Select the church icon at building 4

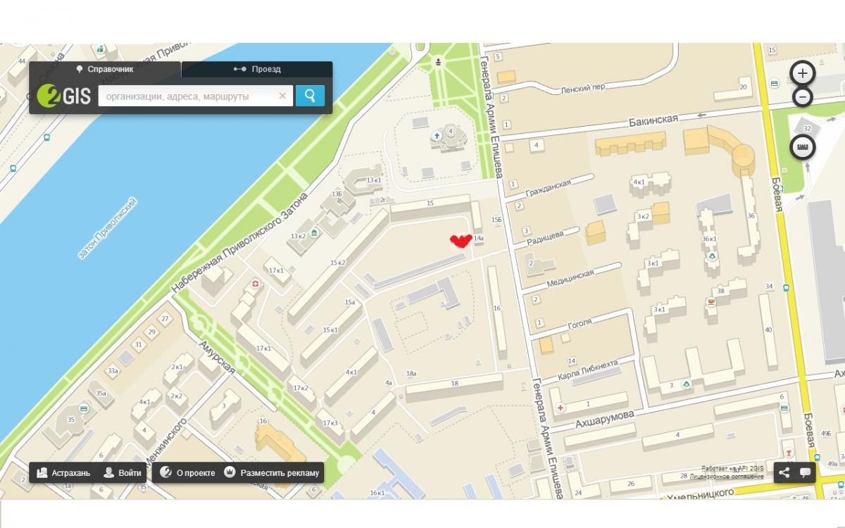[x=437, y=134]
